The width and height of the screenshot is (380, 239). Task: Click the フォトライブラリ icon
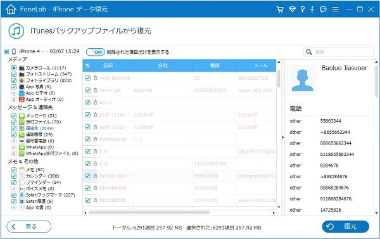coord(22,81)
